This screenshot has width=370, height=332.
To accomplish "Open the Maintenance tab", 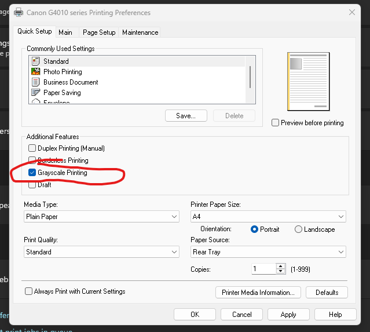I will pyautogui.click(x=140, y=32).
